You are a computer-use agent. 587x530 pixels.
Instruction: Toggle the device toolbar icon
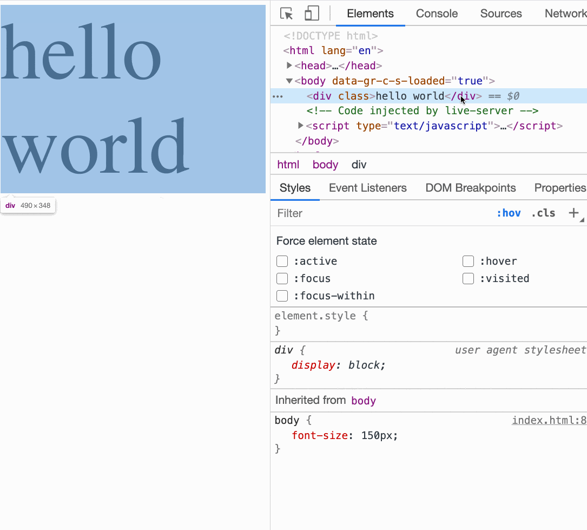312,14
